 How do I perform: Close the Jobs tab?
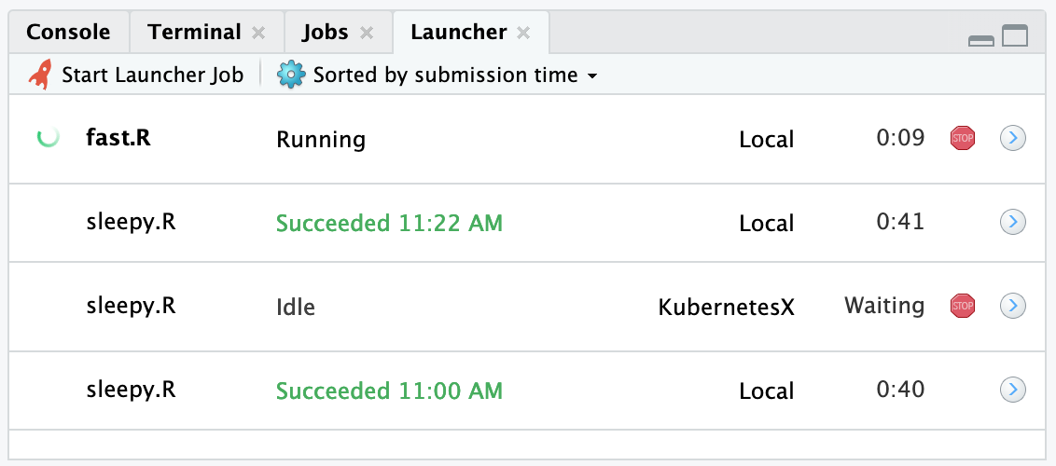click(367, 33)
